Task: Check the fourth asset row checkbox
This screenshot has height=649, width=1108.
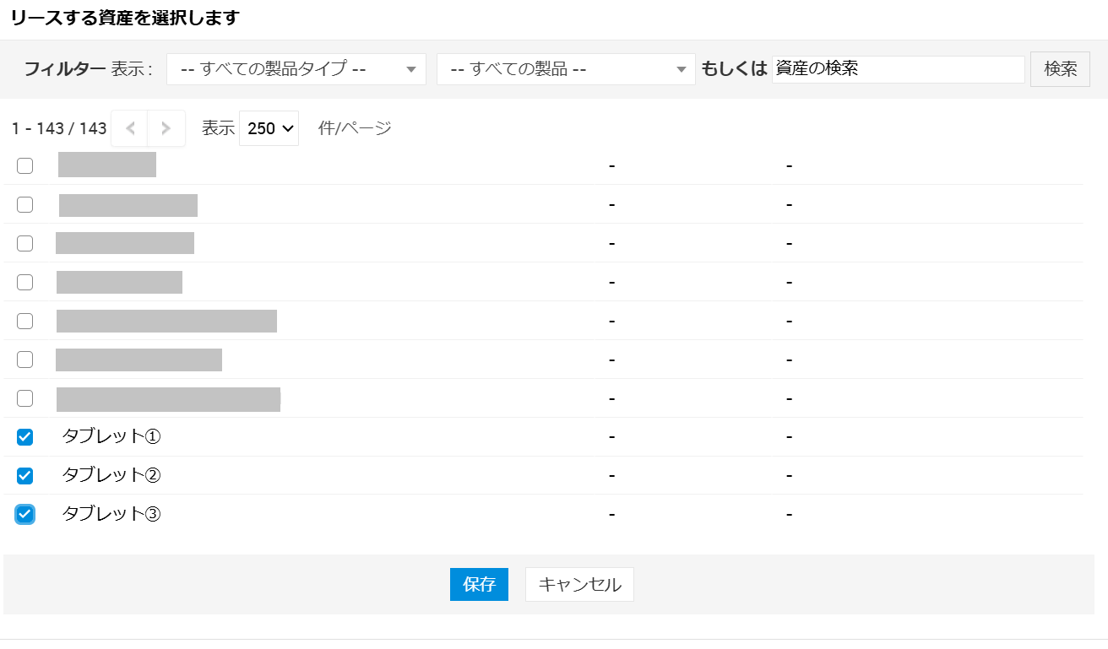Action: click(25, 282)
